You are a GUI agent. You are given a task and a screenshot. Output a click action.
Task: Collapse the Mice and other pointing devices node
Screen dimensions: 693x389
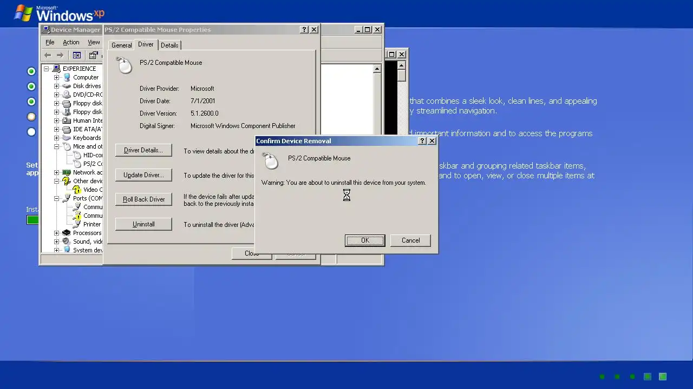56,146
